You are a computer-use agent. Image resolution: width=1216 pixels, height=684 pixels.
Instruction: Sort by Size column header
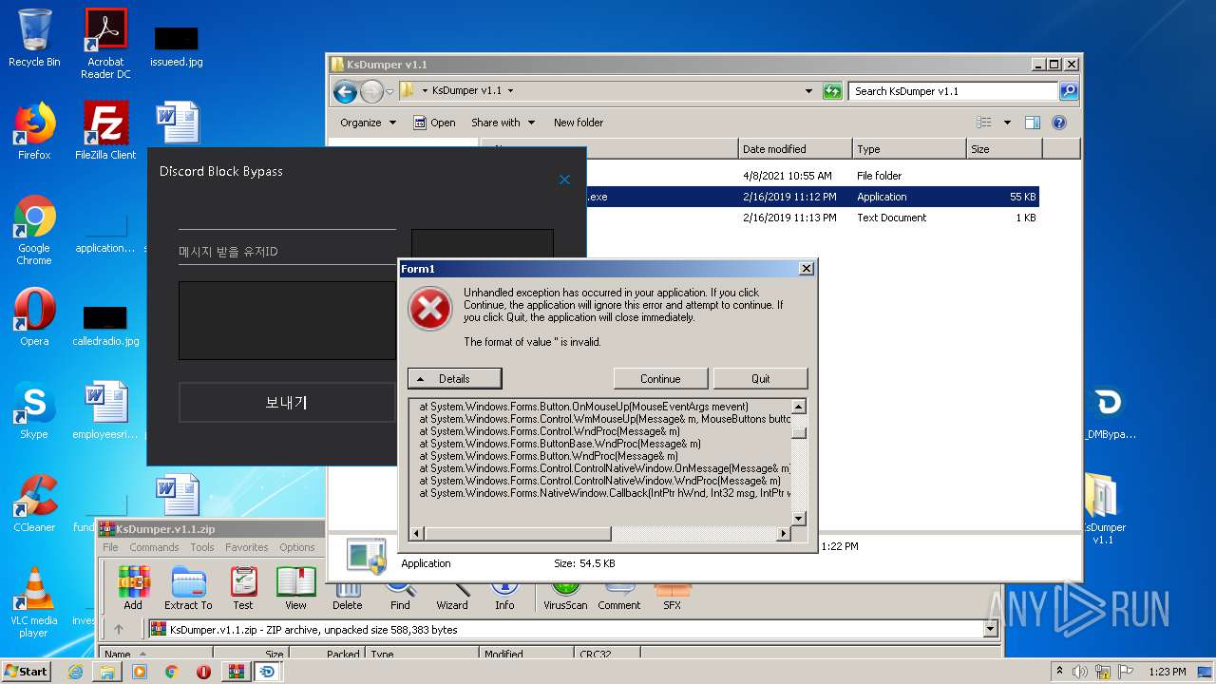point(1004,149)
